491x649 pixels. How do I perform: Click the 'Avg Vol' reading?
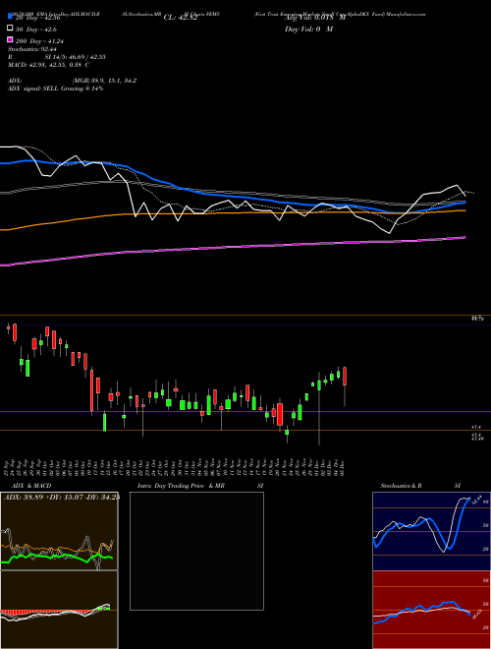tap(314, 18)
